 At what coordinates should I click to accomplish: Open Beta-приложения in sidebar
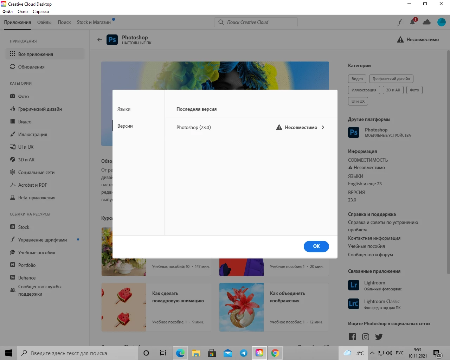(x=45, y=198)
